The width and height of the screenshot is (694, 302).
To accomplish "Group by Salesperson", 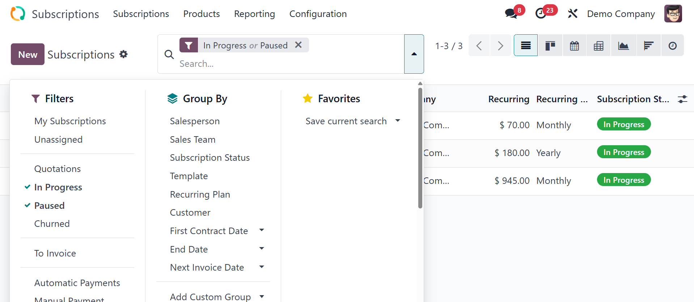I will [195, 121].
